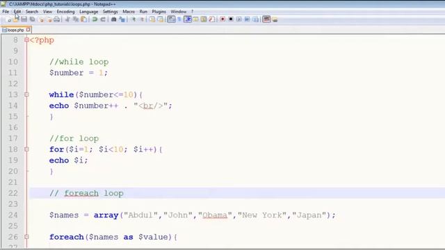Click the Open file toolbar icon
The image size is (445, 250).
pyautogui.click(x=16, y=19)
